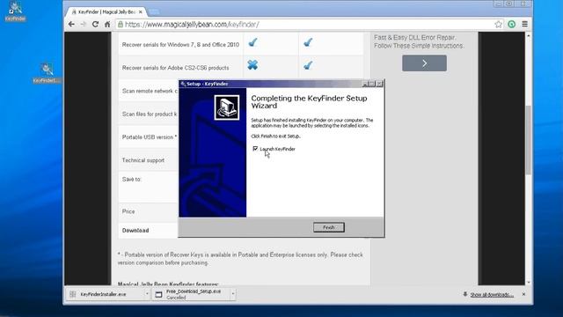Click the 'Save to:' row label
Screen dimensions: 563x317
(131, 179)
